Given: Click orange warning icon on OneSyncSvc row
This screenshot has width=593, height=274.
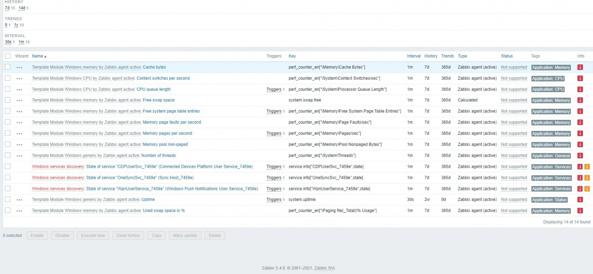Looking at the screenshot, I should coord(587,178).
